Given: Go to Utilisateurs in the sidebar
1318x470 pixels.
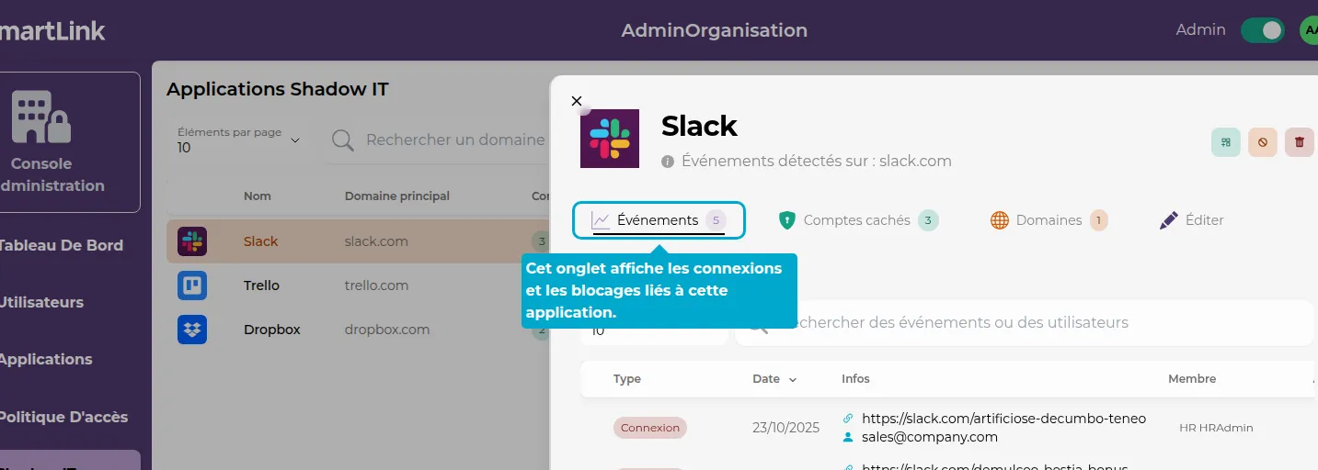Looking at the screenshot, I should 41,302.
